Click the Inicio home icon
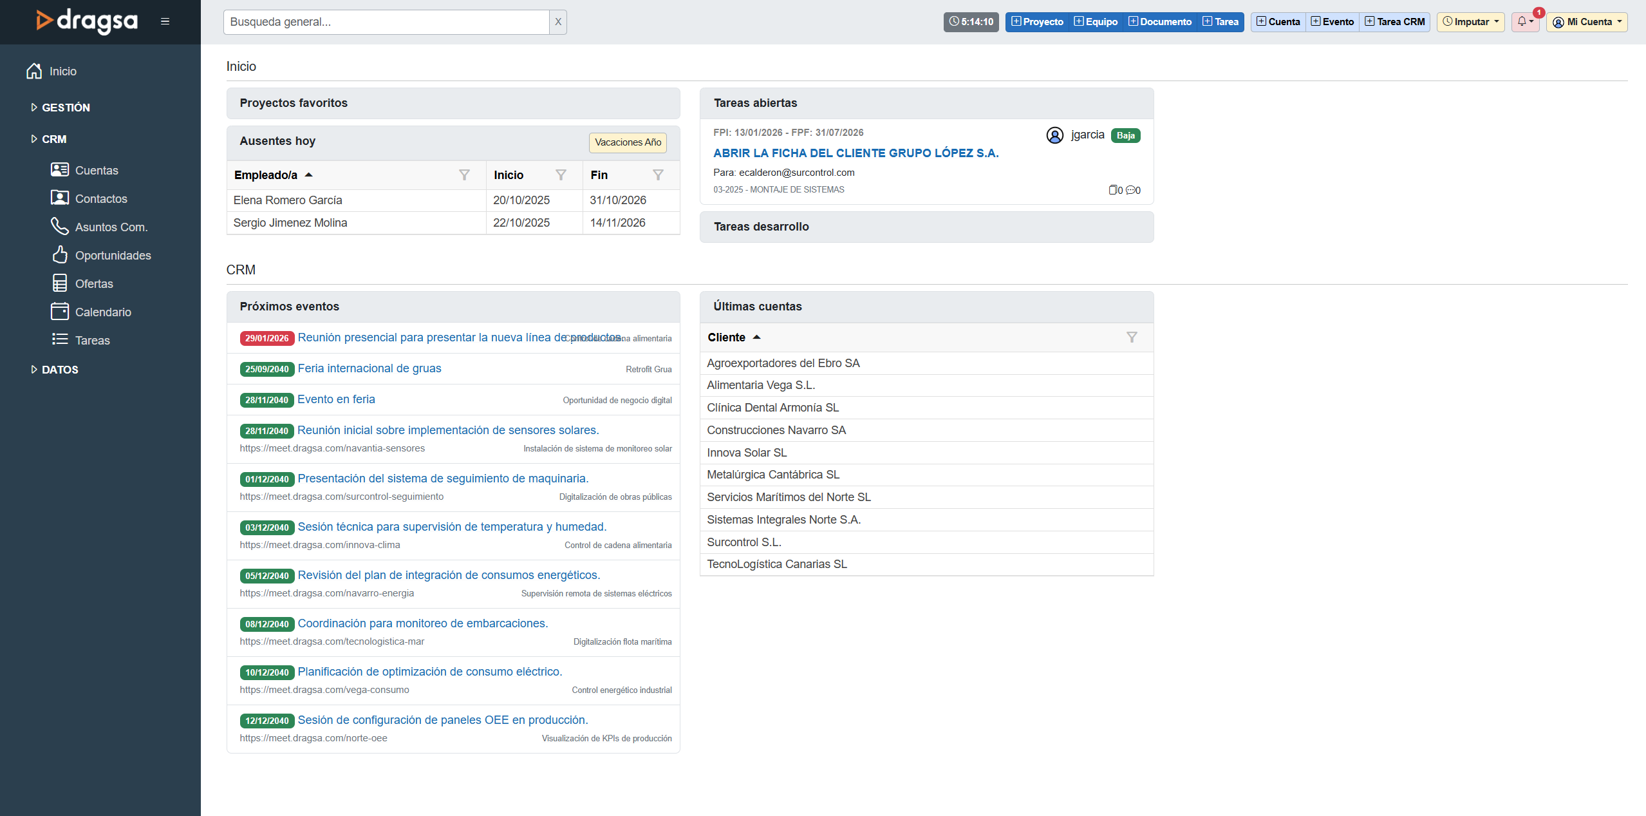The height and width of the screenshot is (816, 1646). [x=34, y=71]
